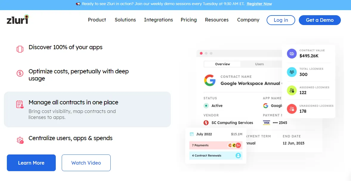Open the Solutions menu
Screen dimensions: 351x181
[x=125, y=20]
